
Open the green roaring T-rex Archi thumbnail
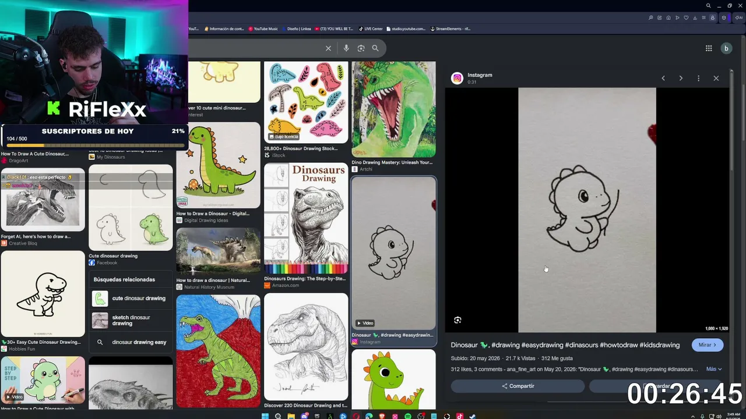click(x=393, y=109)
